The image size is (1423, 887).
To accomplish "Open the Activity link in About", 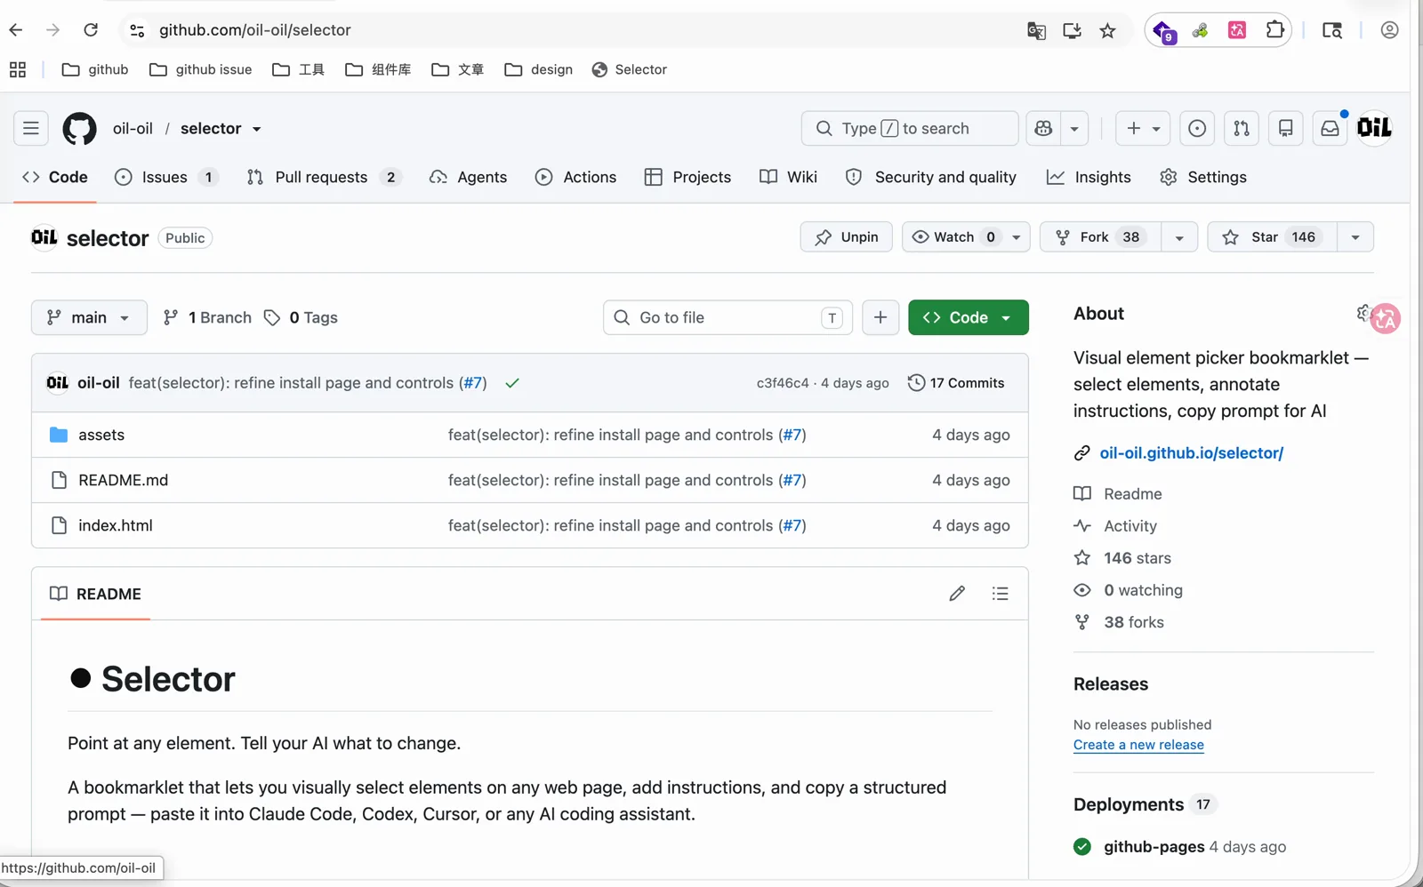I will pos(1130,526).
